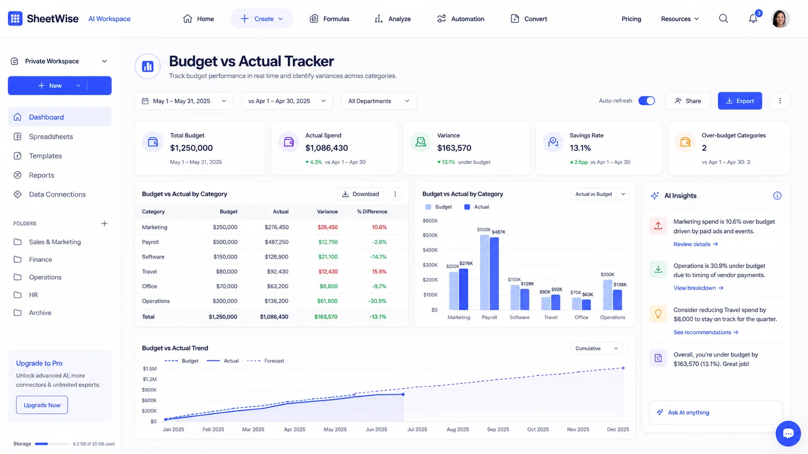Open notifications bell icon
Viewport: 808px width, 454px height.
click(753, 19)
